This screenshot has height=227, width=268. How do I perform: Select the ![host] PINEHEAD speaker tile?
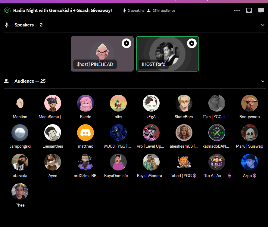(x=102, y=54)
